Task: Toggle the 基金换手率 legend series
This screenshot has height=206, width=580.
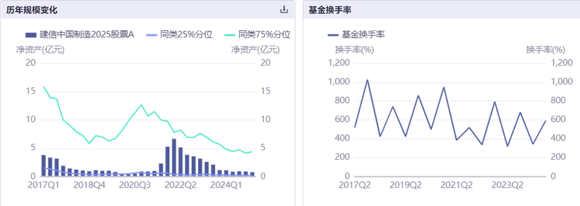Action: tap(357, 35)
